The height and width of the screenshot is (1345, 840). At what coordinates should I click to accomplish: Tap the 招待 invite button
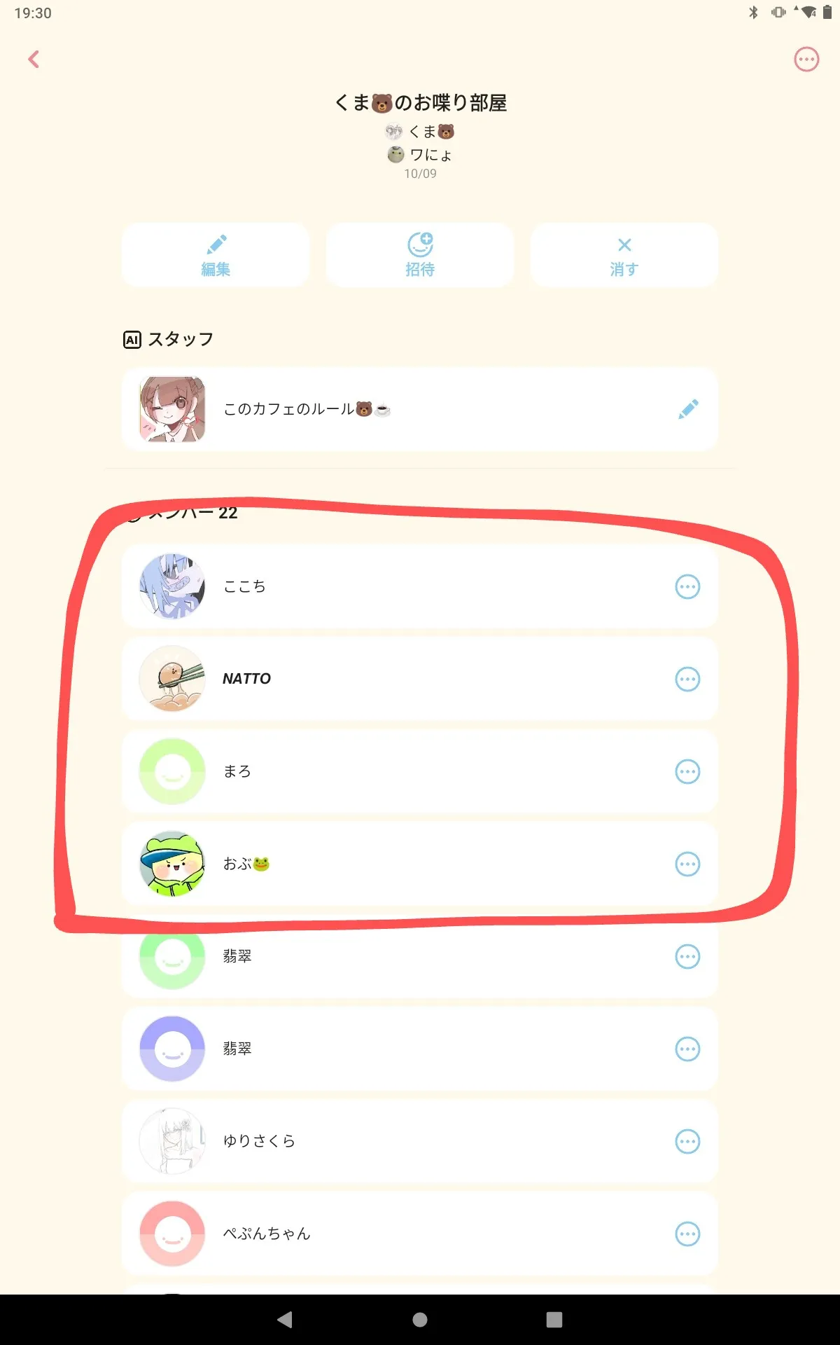[420, 255]
